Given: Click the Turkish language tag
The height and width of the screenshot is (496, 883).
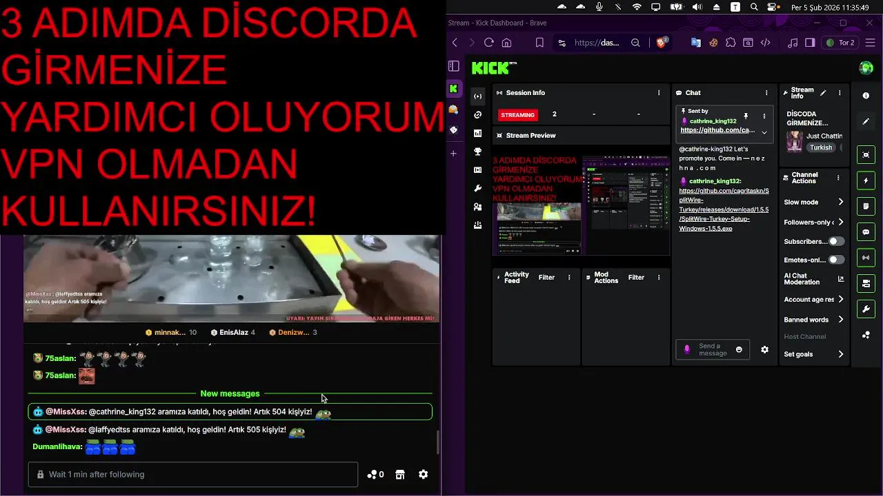Looking at the screenshot, I should point(821,147).
